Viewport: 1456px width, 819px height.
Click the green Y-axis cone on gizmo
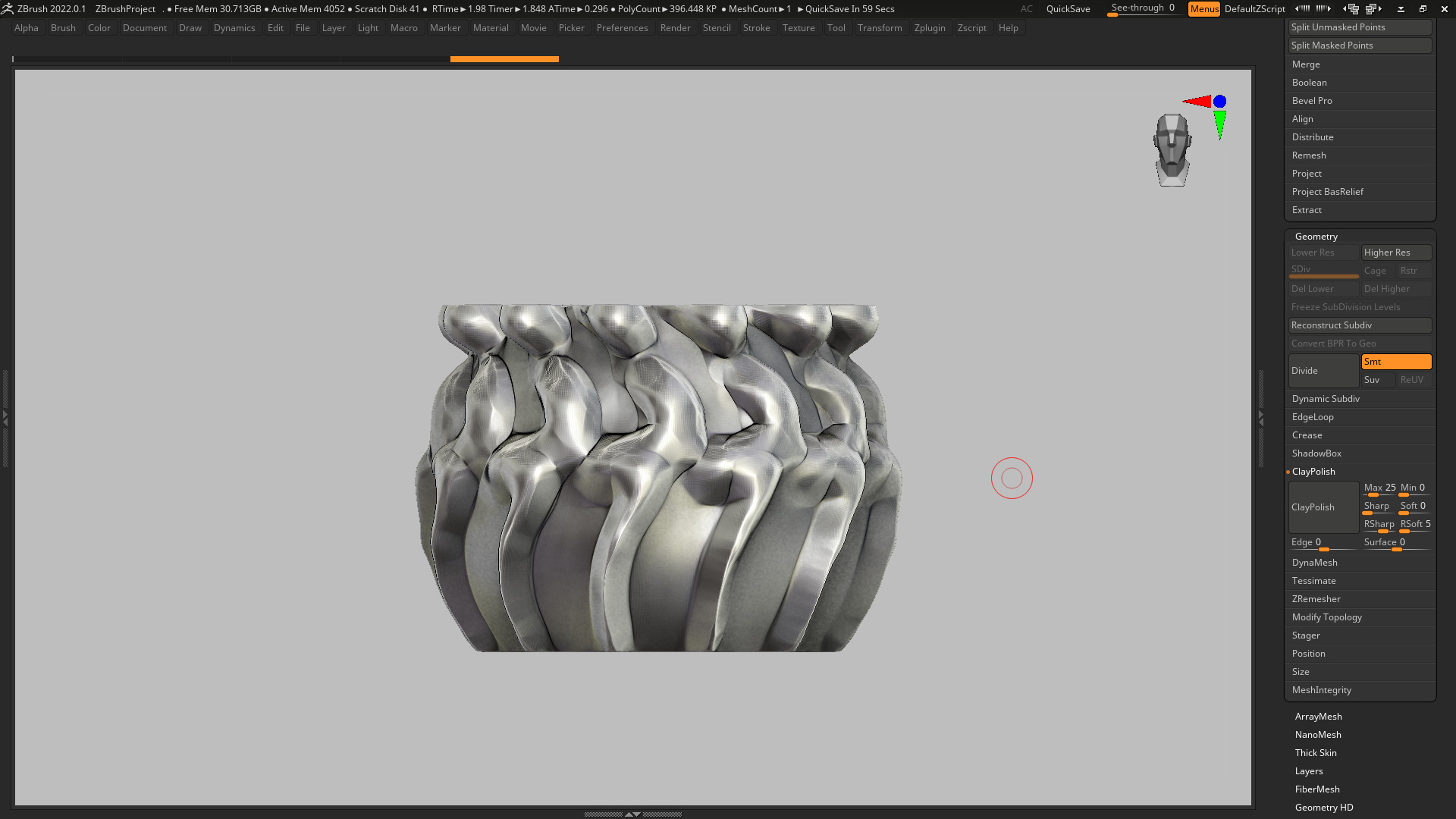click(1219, 124)
